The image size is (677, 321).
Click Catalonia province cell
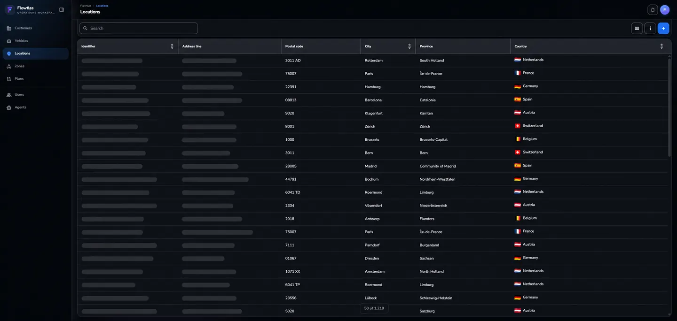point(428,100)
